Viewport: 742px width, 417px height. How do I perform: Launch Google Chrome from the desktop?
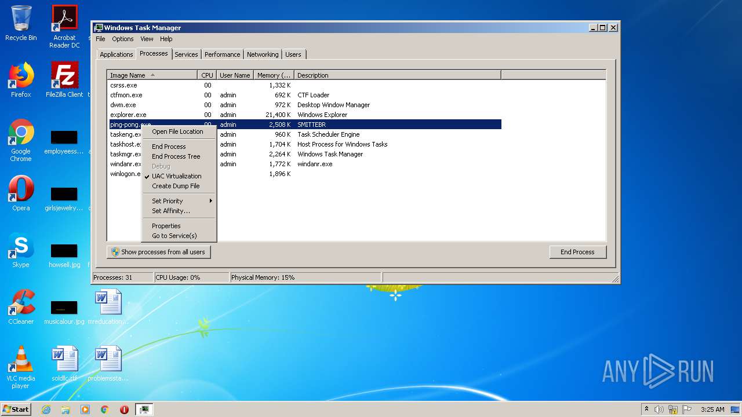[x=21, y=140]
